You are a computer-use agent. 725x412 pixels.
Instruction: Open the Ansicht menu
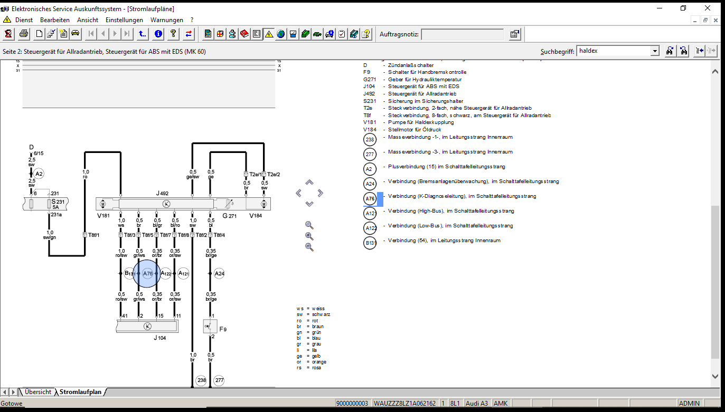88,20
